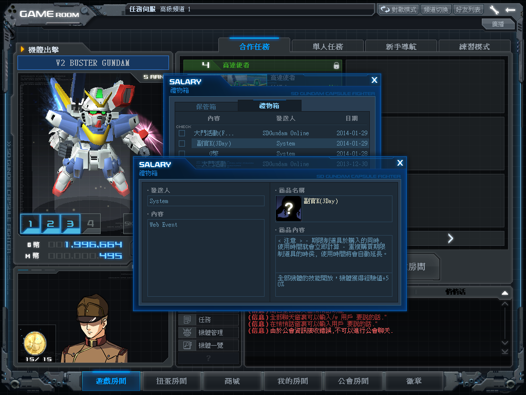Screen dimensions: 526x395
Task: Click the 任務 button in side menu
Action: (209, 320)
